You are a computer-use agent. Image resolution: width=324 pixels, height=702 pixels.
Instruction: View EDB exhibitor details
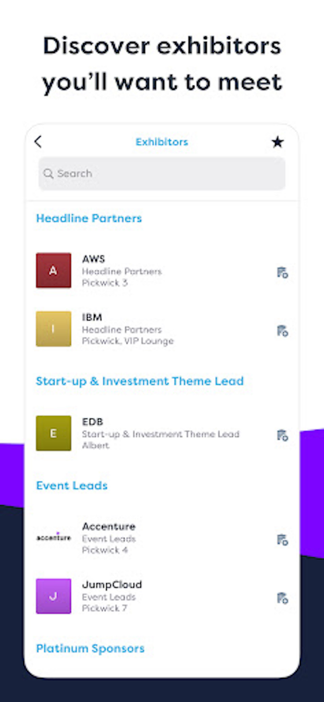pos(140,433)
